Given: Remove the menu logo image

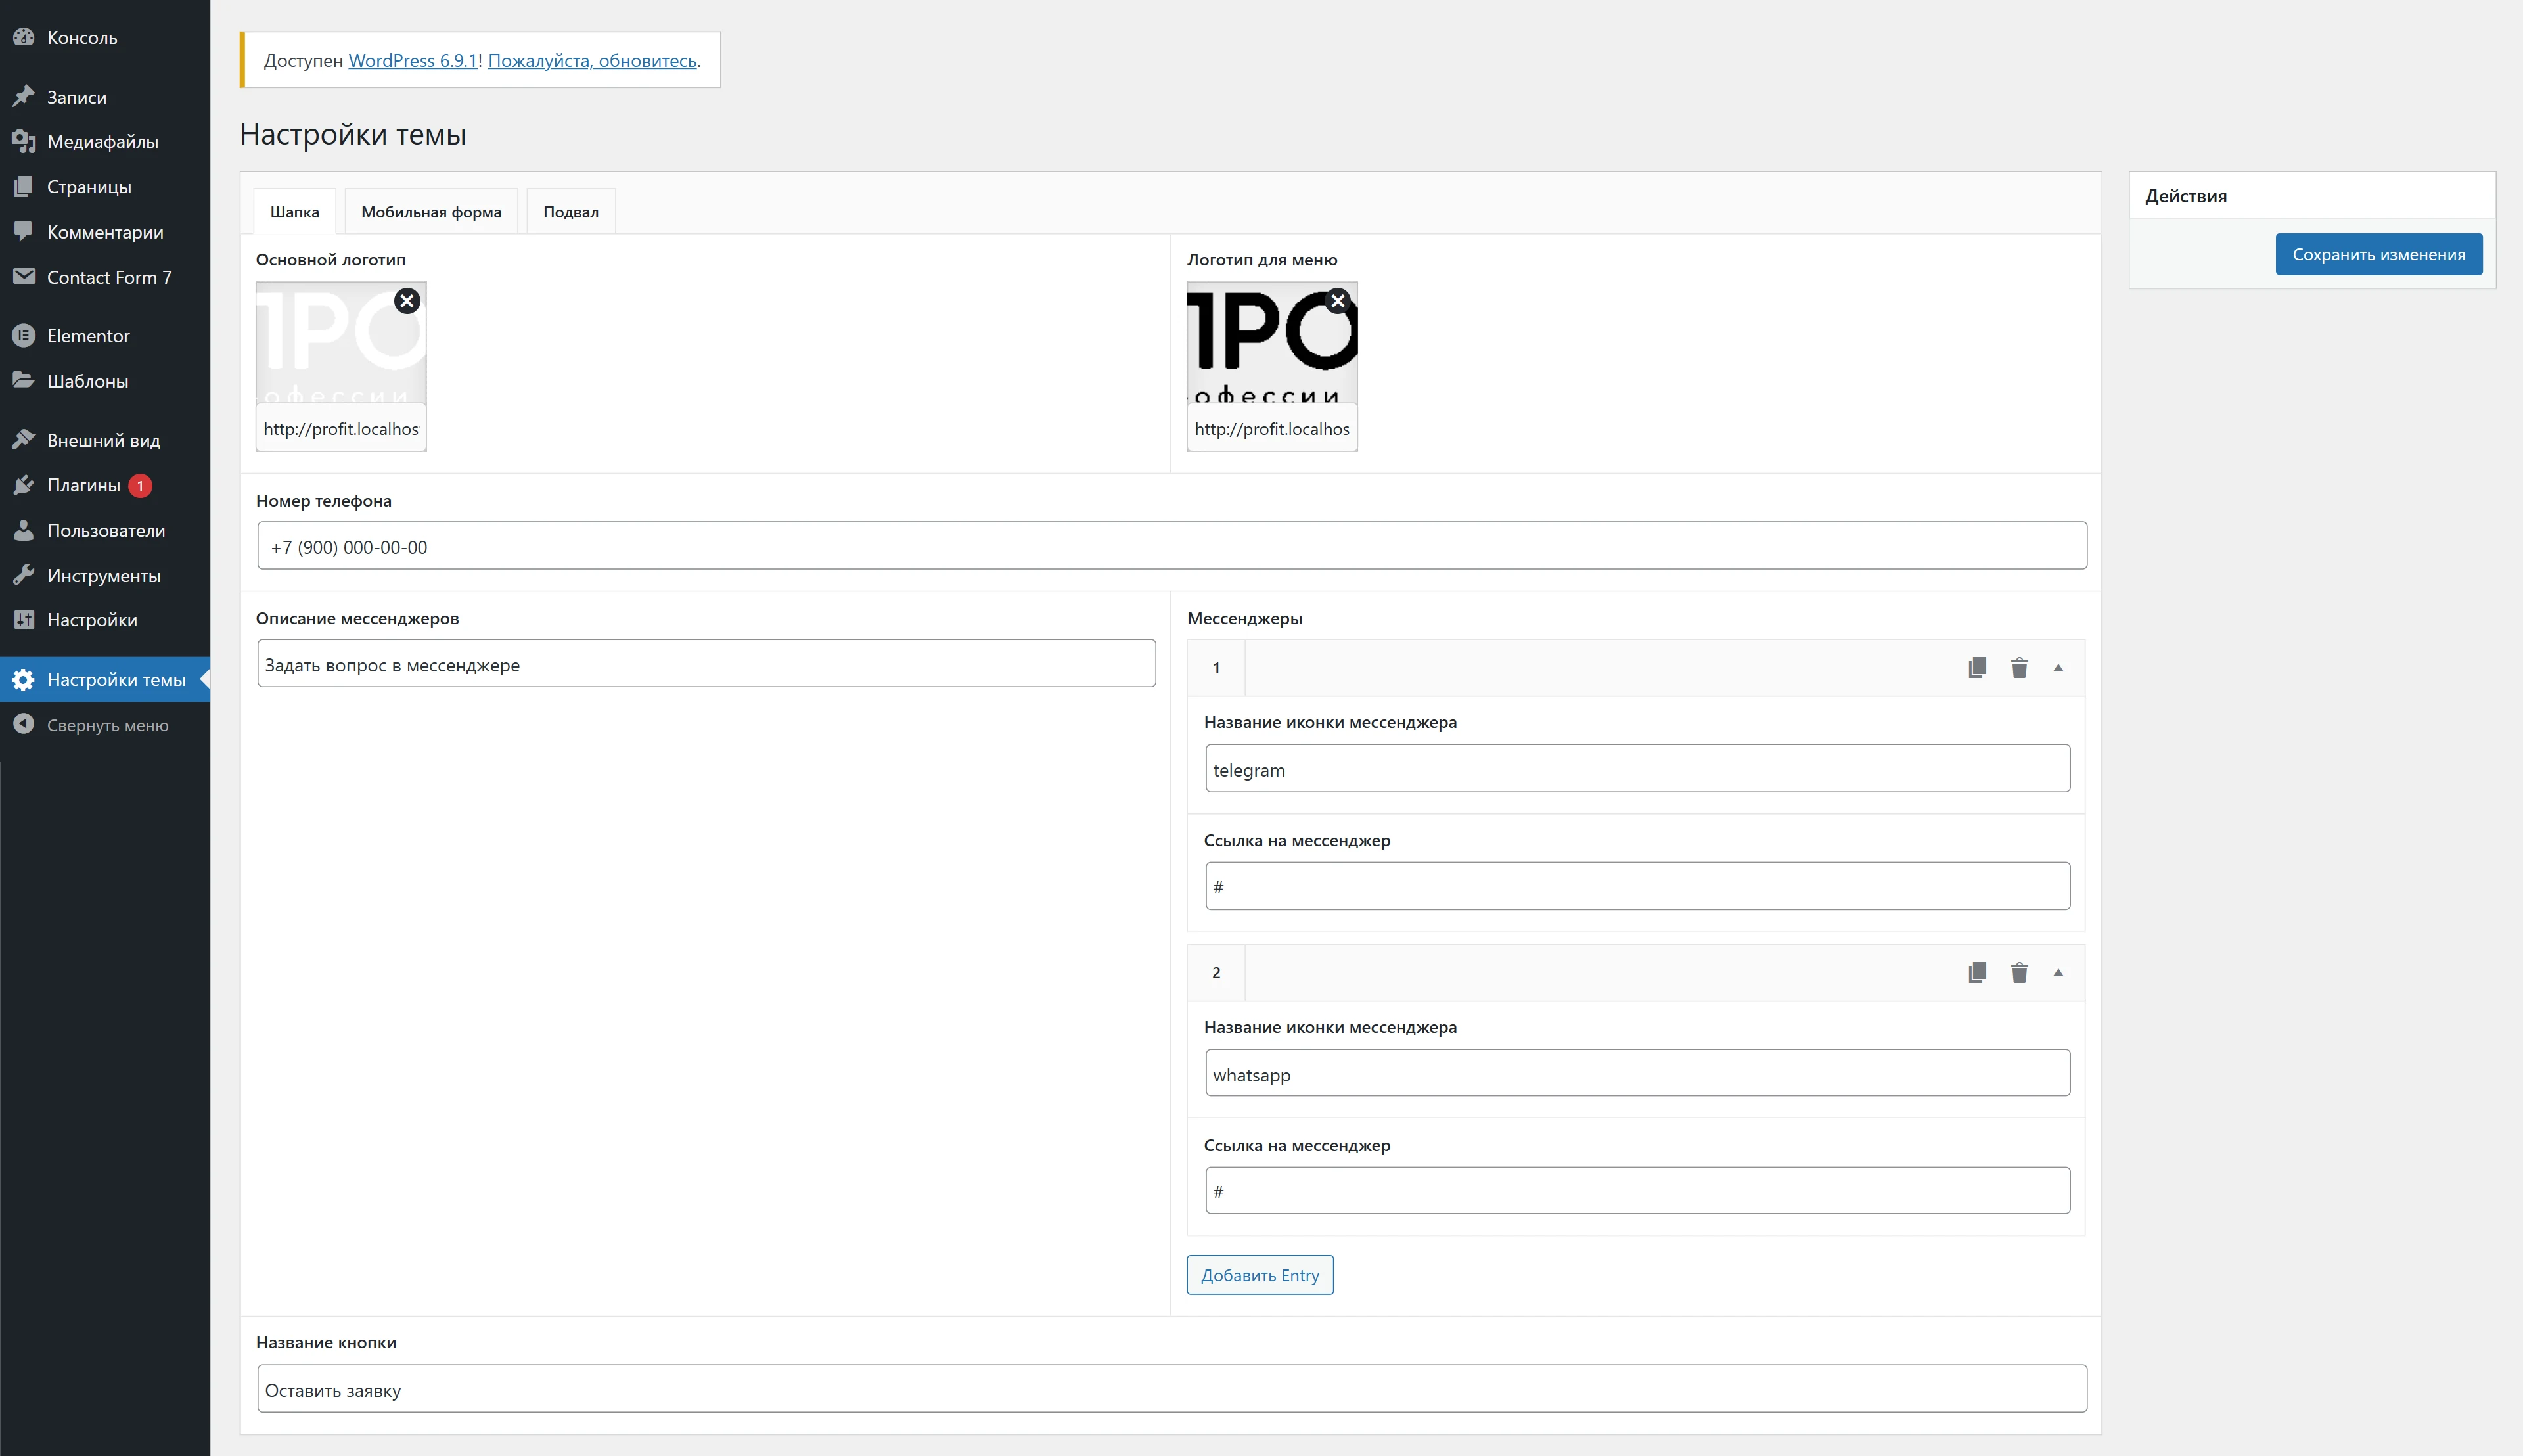Looking at the screenshot, I should (1338, 301).
